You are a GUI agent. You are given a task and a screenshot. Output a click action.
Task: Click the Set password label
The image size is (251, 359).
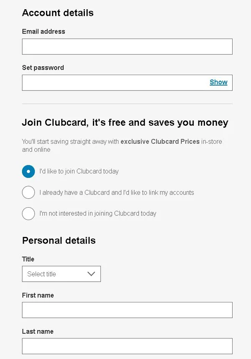43,68
